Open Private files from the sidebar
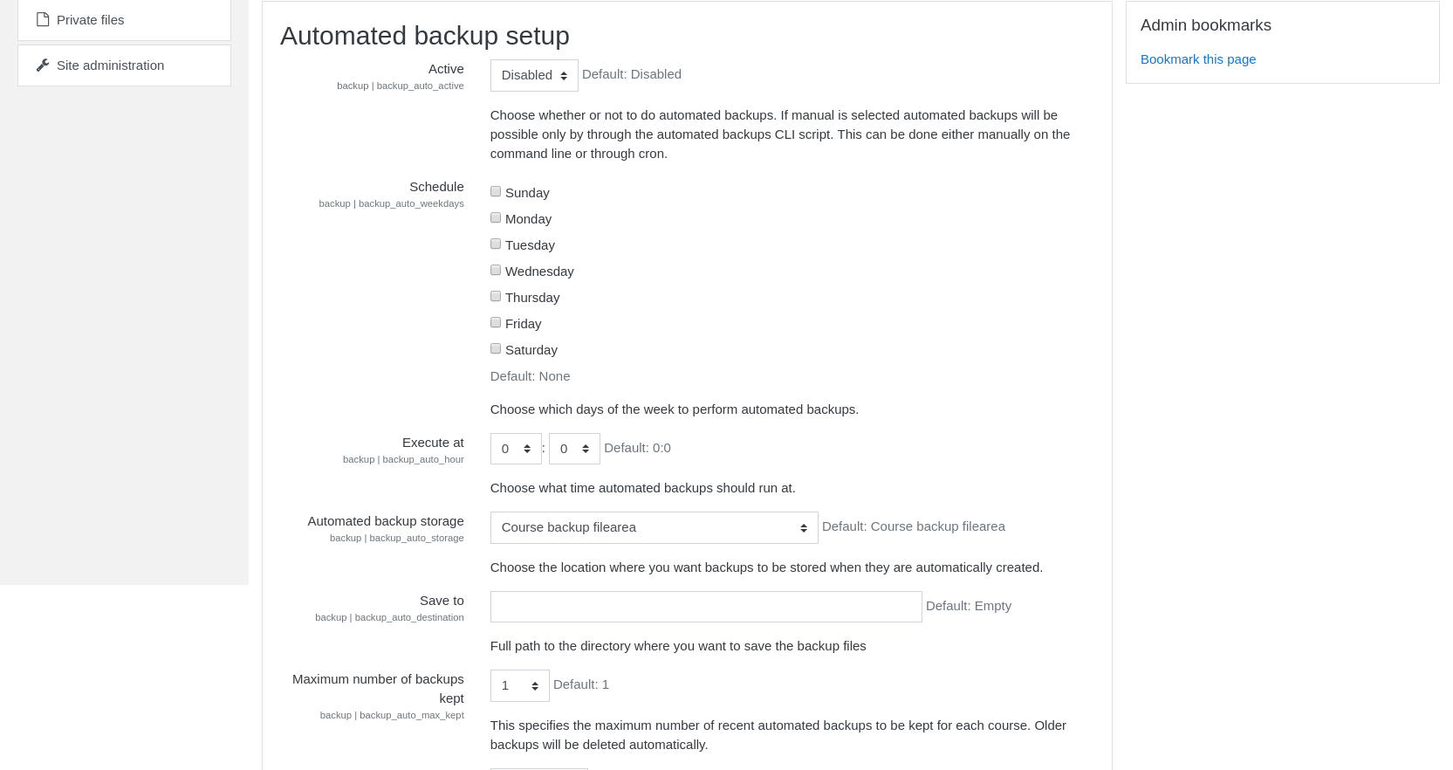 coord(90,18)
